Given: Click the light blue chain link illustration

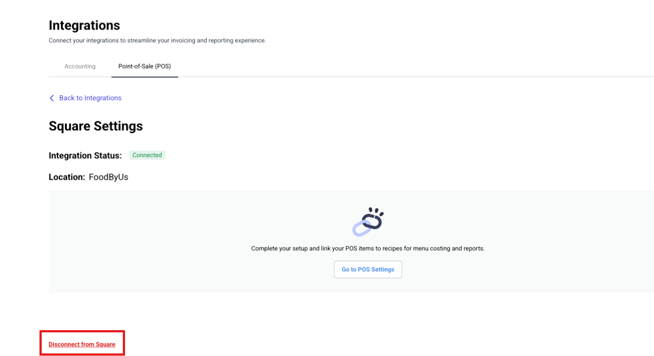Looking at the screenshot, I should 361,229.
